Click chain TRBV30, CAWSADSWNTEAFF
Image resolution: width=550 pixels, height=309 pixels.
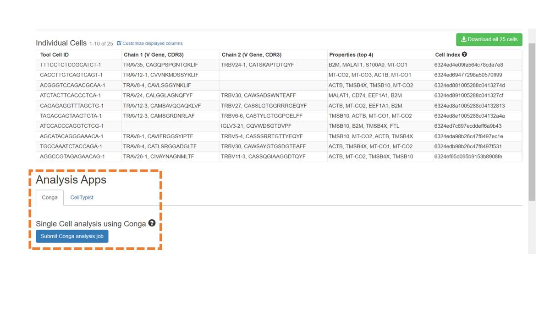(258, 96)
